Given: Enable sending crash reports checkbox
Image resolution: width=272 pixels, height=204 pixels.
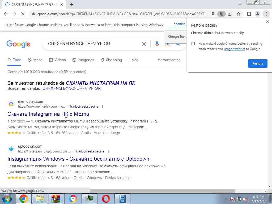Looking at the screenshot, I should (x=193, y=44).
